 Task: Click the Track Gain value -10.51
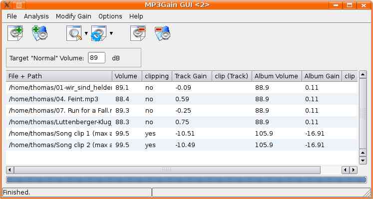[x=185, y=134]
